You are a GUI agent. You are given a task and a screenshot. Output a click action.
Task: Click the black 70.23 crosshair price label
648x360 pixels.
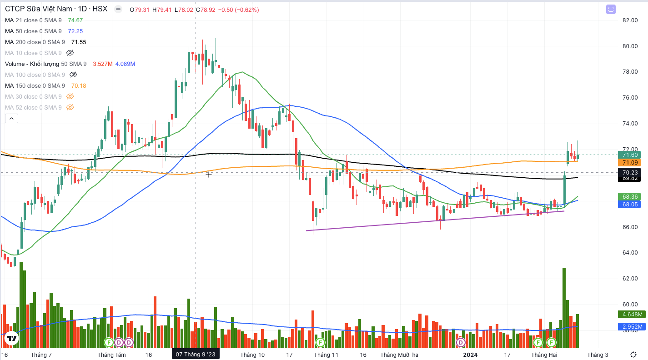click(630, 172)
